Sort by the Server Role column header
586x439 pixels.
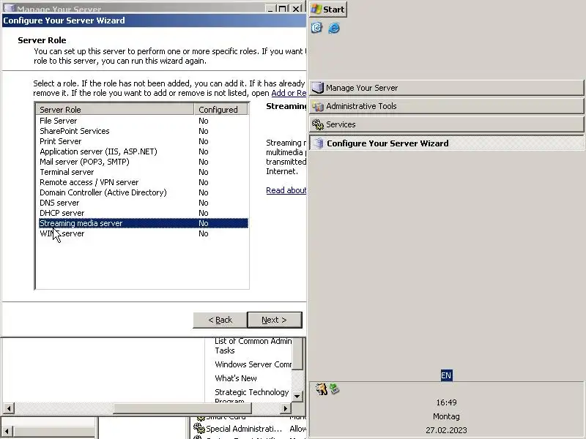(115, 109)
